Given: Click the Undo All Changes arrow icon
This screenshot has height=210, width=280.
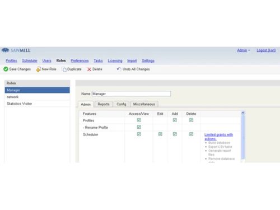Looking at the screenshot, I should pos(119,69).
